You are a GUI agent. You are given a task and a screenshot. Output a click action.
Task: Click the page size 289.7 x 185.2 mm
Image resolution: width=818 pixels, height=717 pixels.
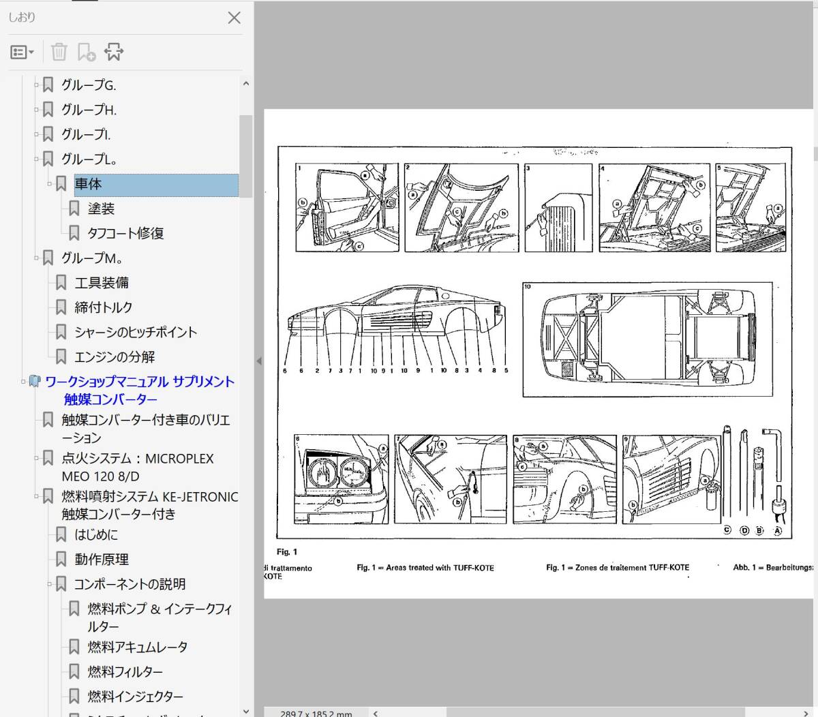[316, 713]
